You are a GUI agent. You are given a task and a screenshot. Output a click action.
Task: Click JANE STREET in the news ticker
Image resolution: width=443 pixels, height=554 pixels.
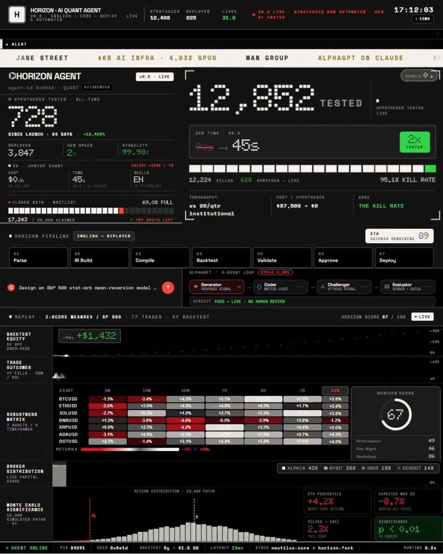(42, 58)
